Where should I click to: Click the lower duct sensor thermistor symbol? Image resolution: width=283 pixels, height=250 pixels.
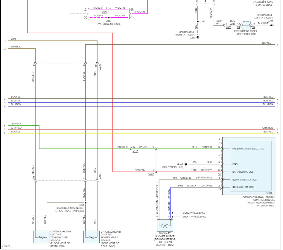pyautogui.click(x=41, y=237)
